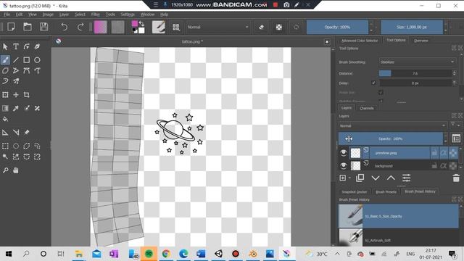Select the Contiguous Selection wand tool
The width and height of the screenshot is (464, 261).
tap(5, 157)
